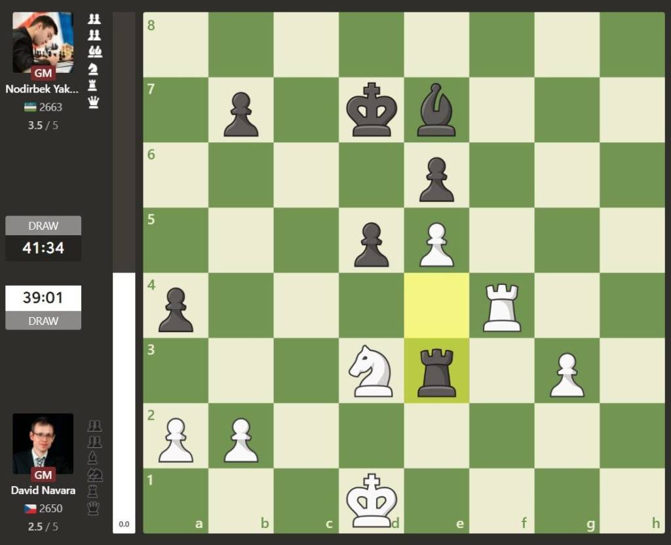This screenshot has width=671, height=545.
Task: Click the white clock showing 39:01
Action: (x=43, y=298)
